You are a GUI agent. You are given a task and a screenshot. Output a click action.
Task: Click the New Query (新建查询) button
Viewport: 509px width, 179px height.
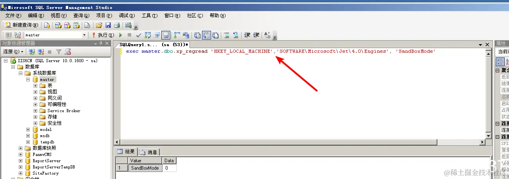click(x=22, y=25)
